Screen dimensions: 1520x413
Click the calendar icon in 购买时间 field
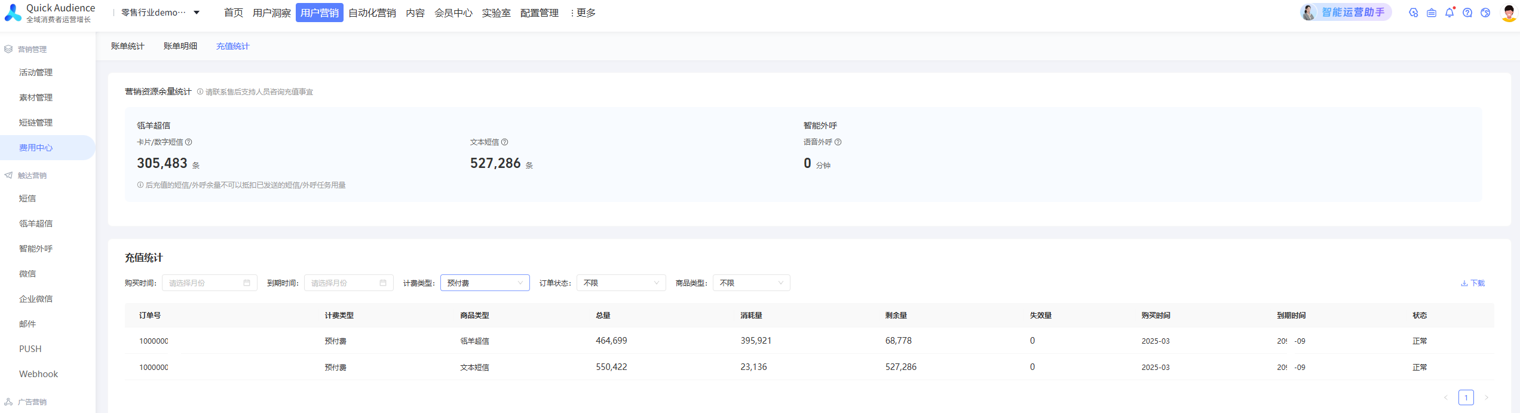pos(247,283)
